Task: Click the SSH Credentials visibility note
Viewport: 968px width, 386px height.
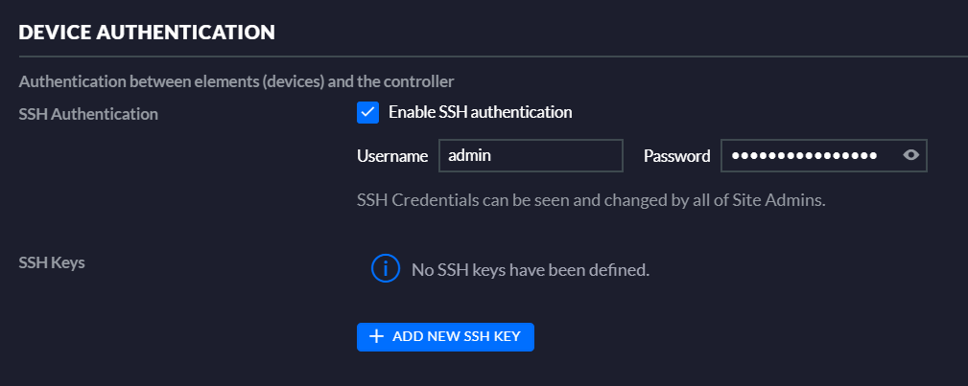Action: pyautogui.click(x=591, y=201)
